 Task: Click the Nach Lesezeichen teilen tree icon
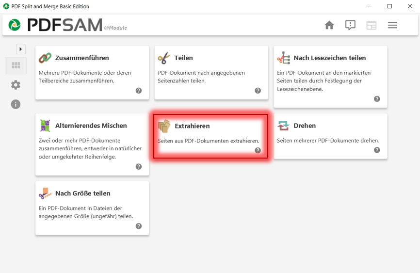pos(283,58)
